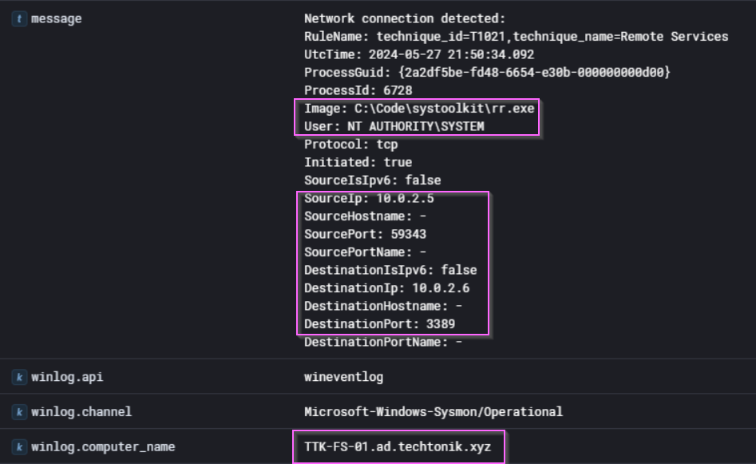Select the winlog.computer_name field name
This screenshot has height=464, width=756.
point(103,446)
